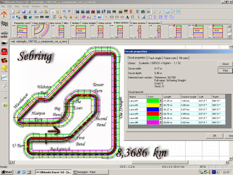
Task: Click the Stock button
Action: click(x=225, y=64)
